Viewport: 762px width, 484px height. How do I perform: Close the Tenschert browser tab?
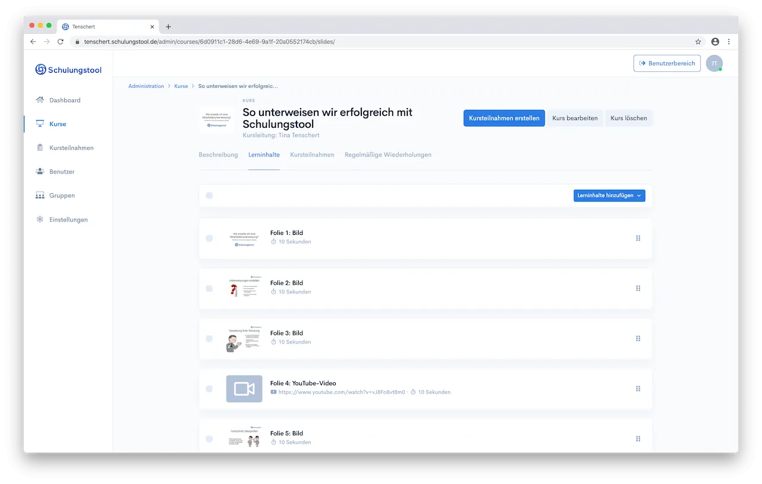152,27
